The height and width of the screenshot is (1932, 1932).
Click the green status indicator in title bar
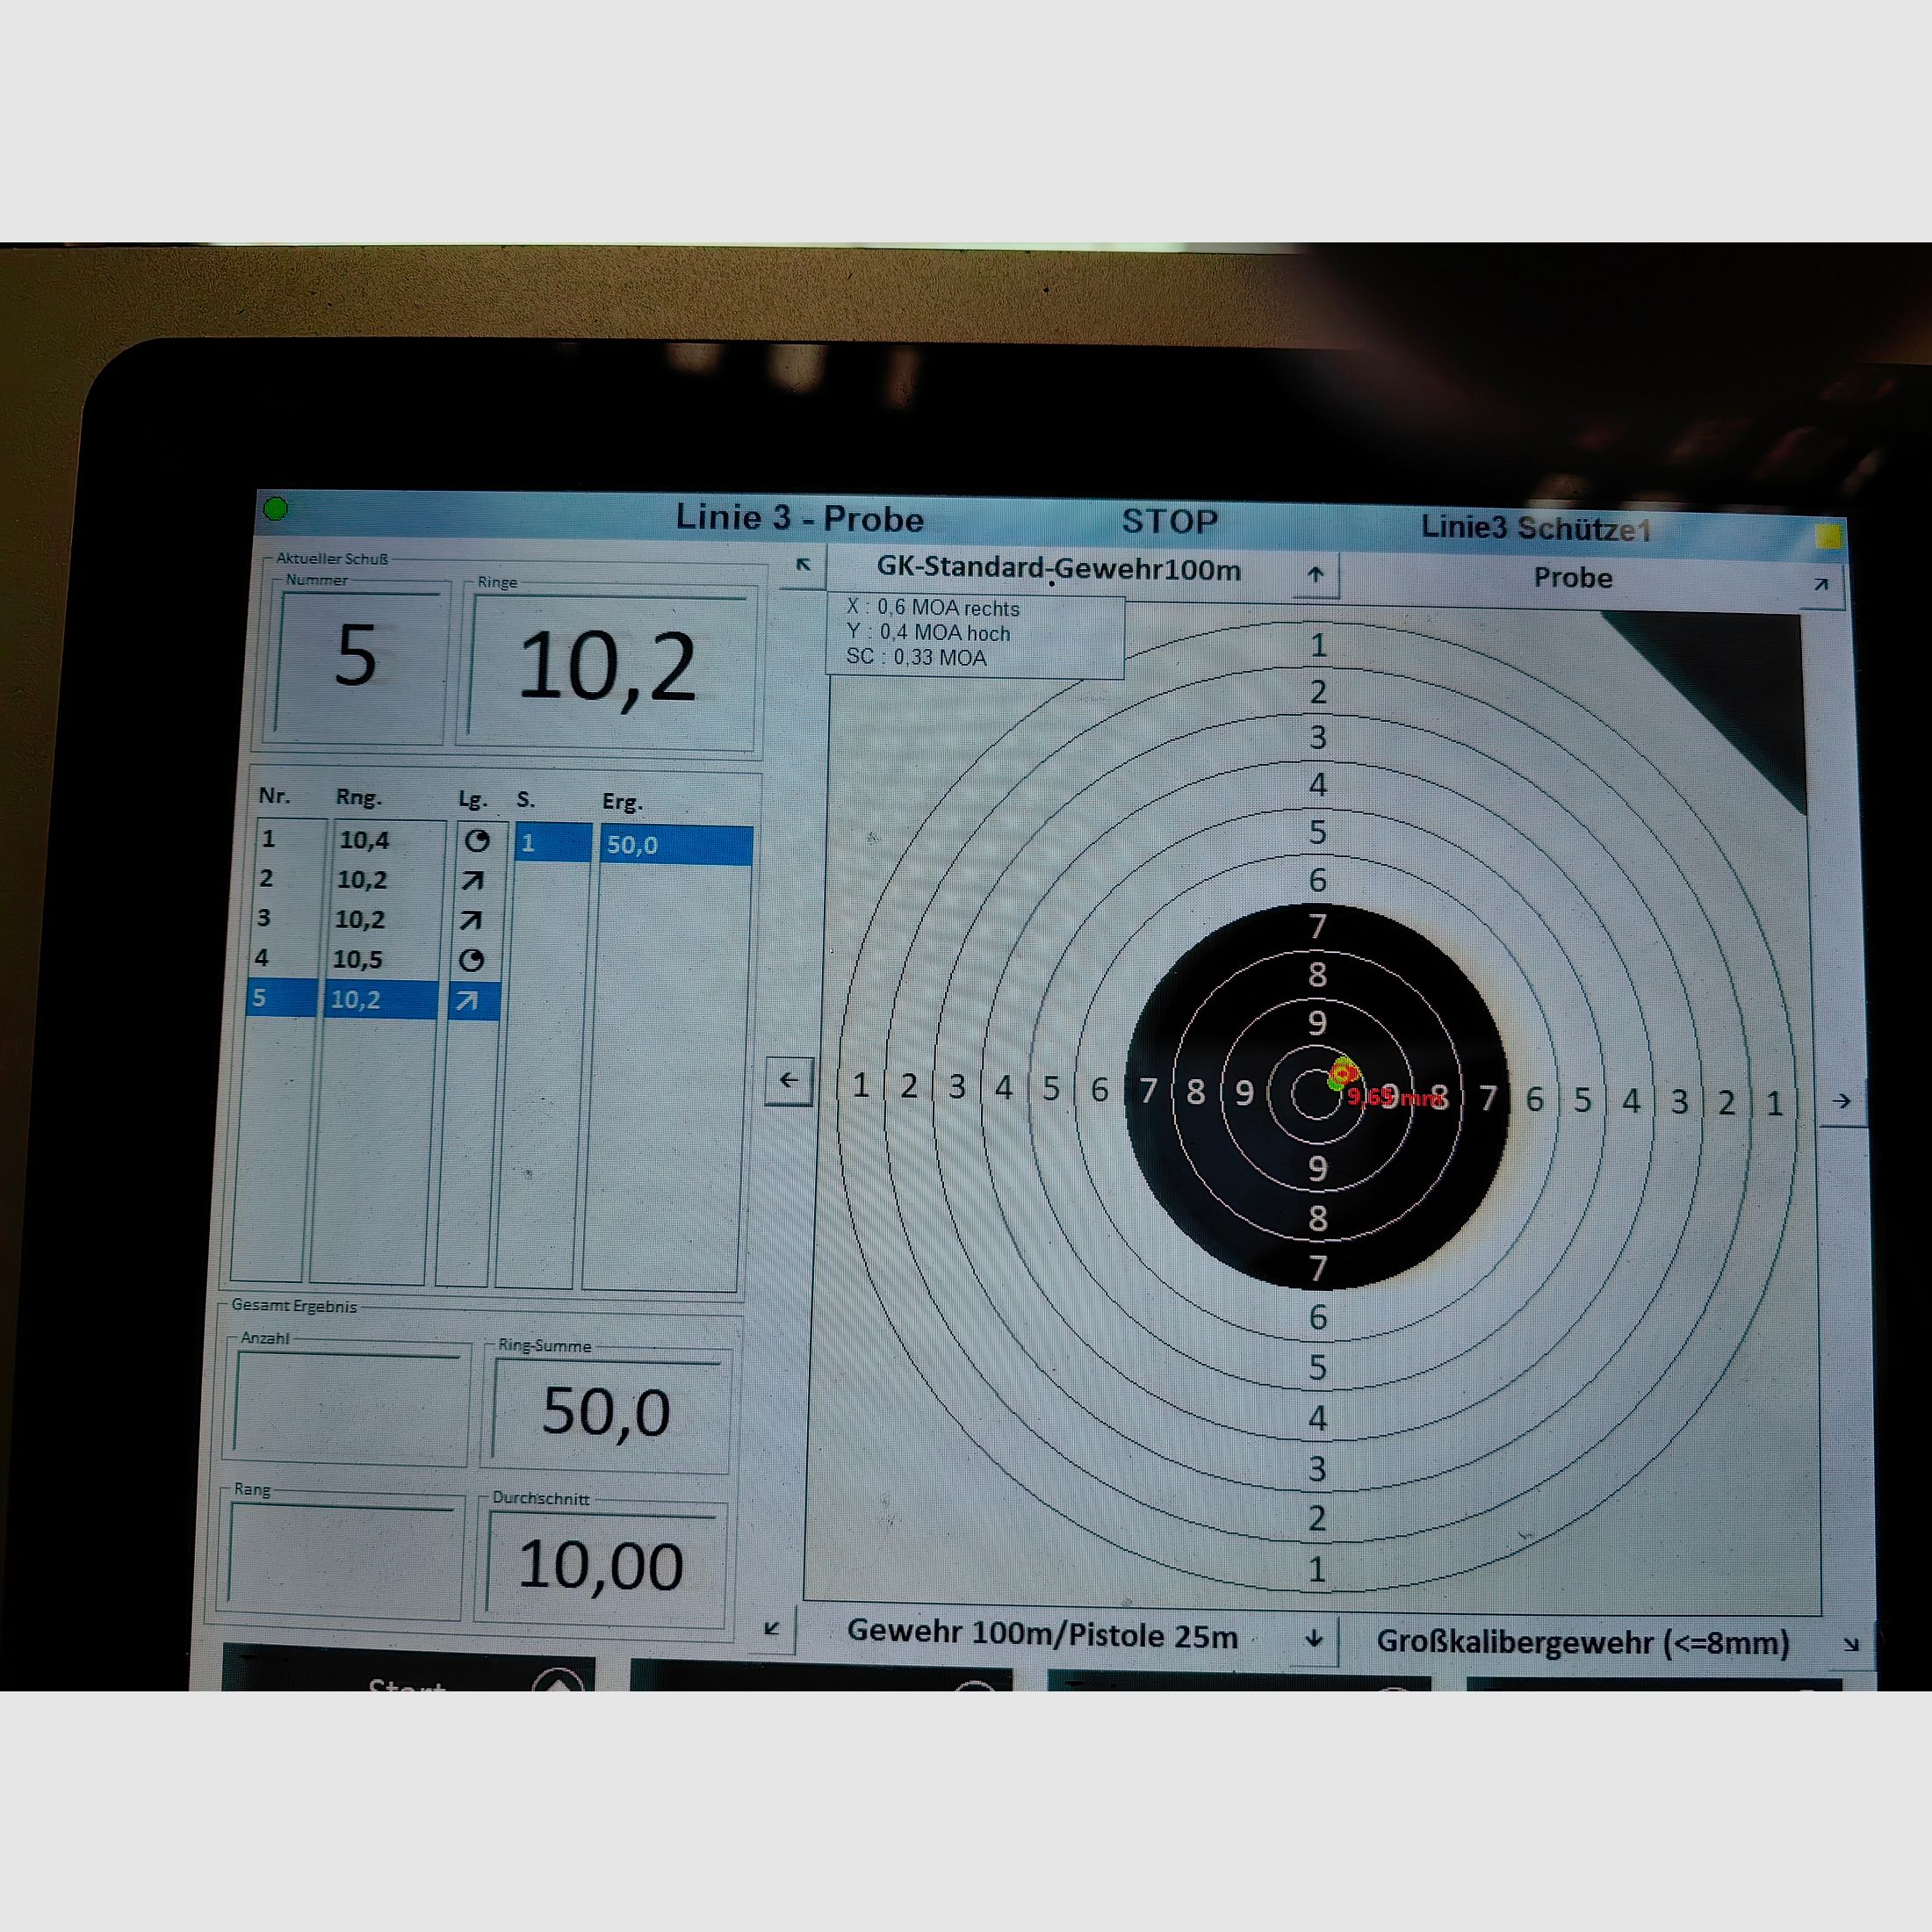276,509
